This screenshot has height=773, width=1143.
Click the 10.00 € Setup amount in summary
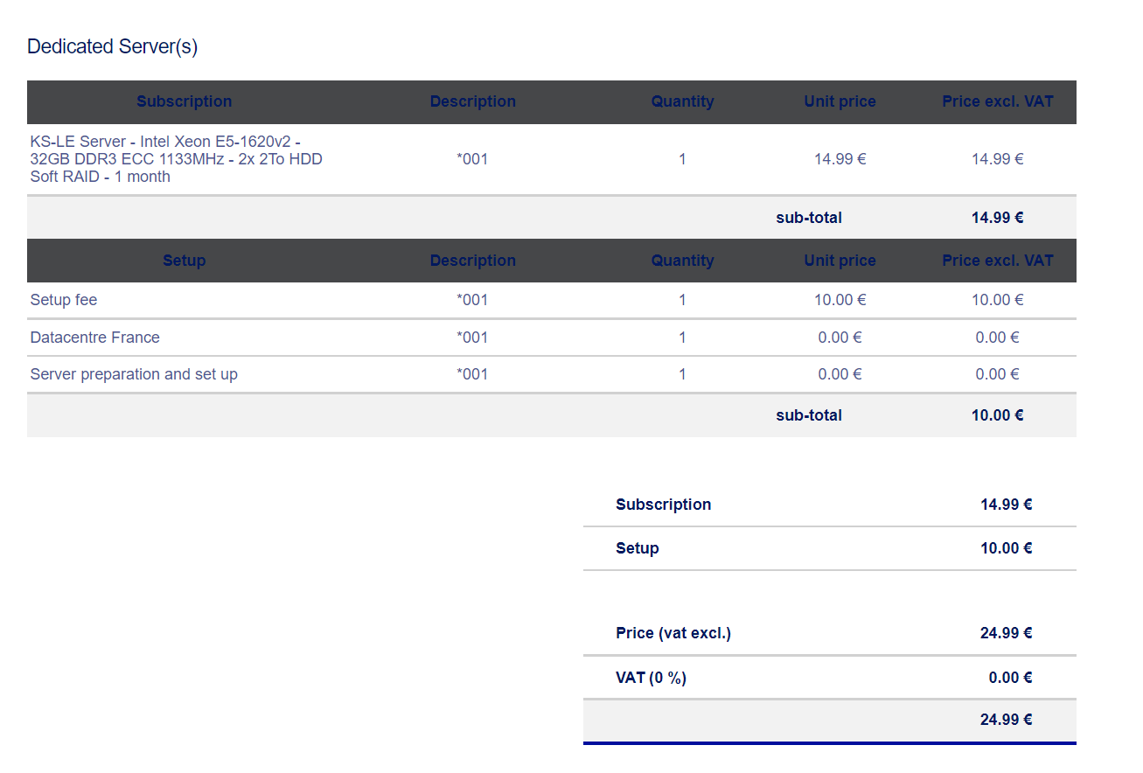pos(1007,548)
